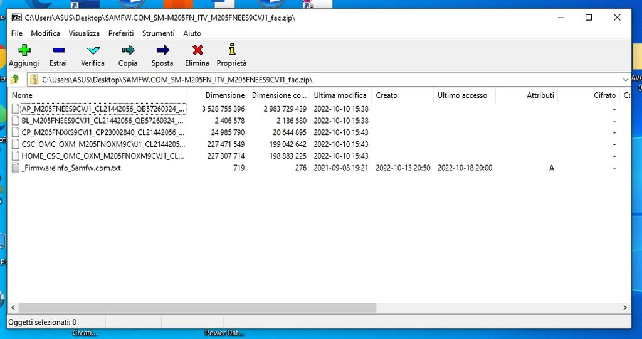The image size is (642, 339).
Task: Open the Strumenti menu
Action: coord(159,33)
